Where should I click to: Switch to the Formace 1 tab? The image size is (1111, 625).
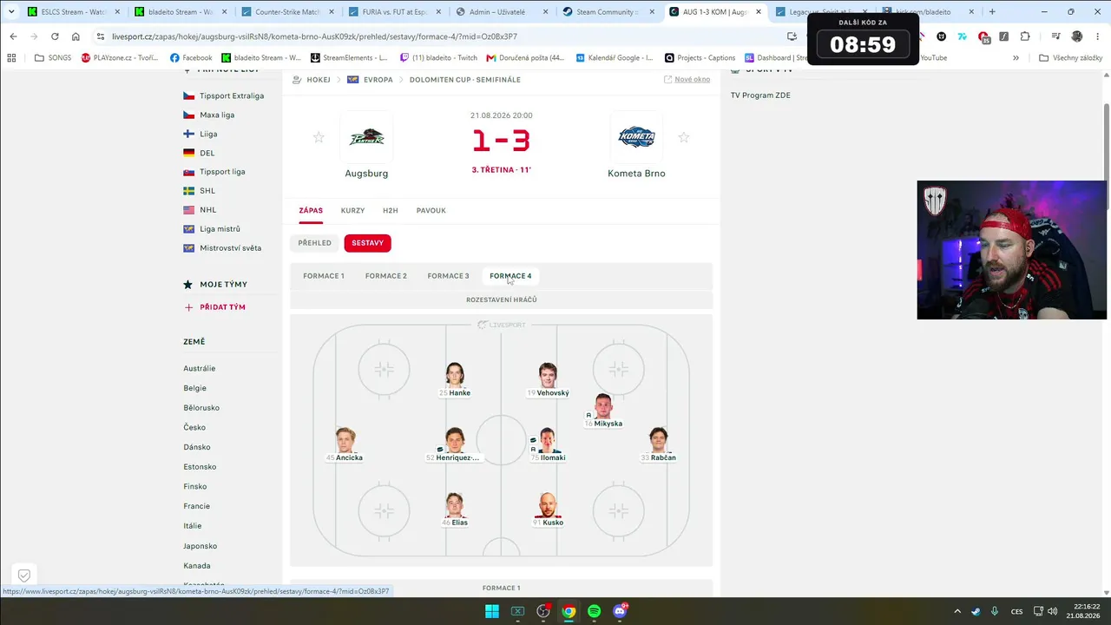point(324,276)
